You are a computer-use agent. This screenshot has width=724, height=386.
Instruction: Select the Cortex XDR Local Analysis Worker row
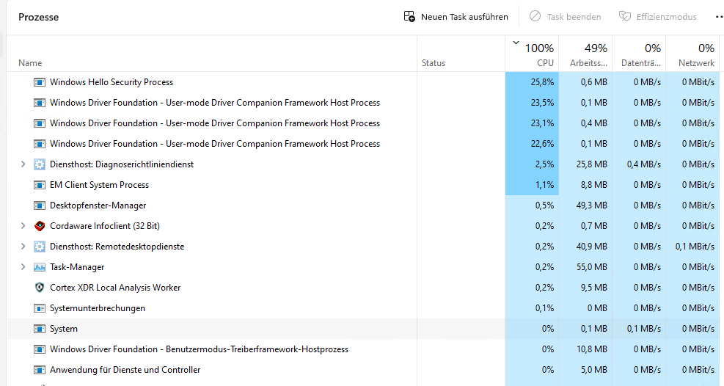(363, 288)
